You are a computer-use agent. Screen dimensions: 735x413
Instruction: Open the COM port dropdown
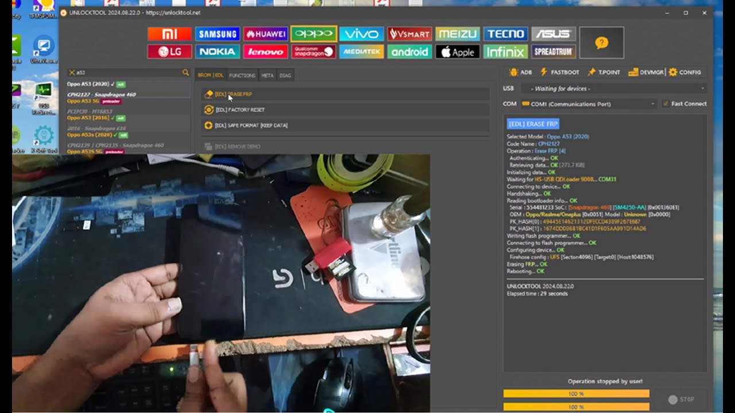589,104
